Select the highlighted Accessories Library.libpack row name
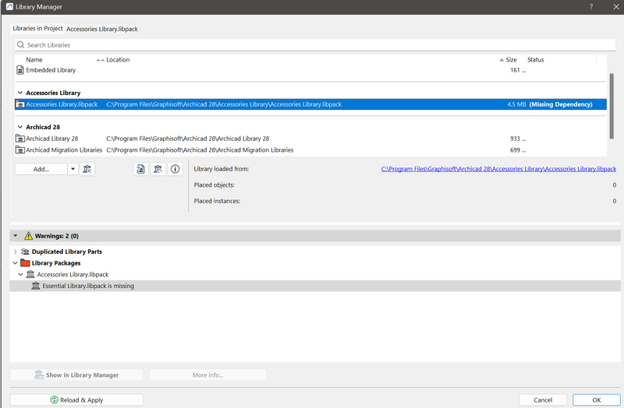The image size is (624, 408). [62, 104]
